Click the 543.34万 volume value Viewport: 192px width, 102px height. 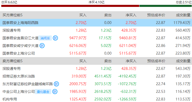coord(183,69)
